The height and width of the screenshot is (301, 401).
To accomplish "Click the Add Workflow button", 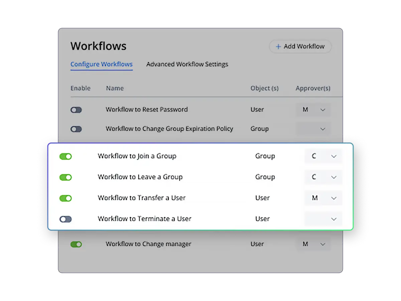I will coord(300,46).
